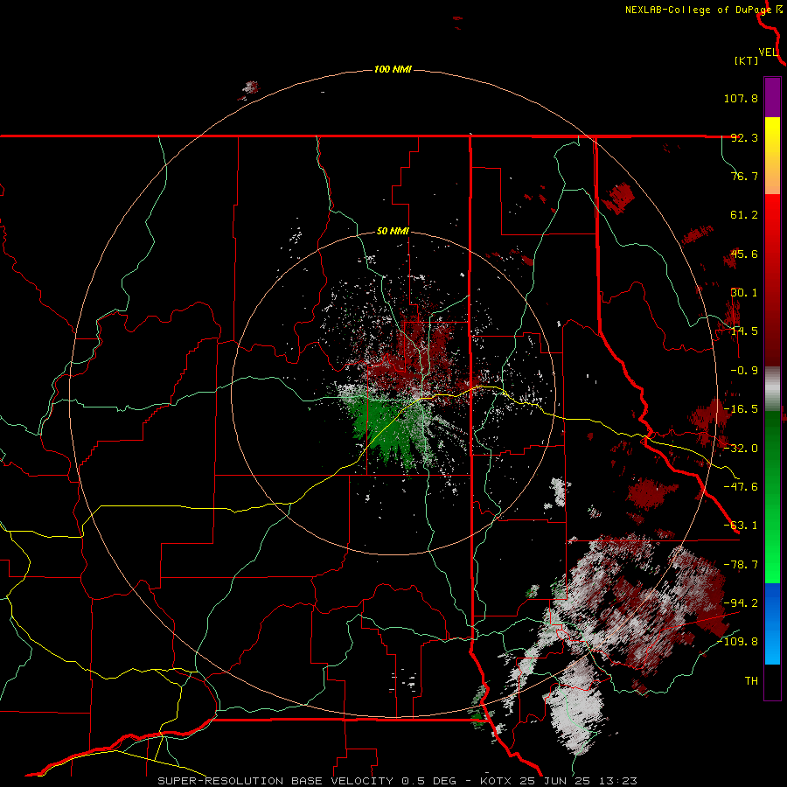The image size is (787, 787).
Task: Click the -32.0 legend value
Action: pos(741,449)
